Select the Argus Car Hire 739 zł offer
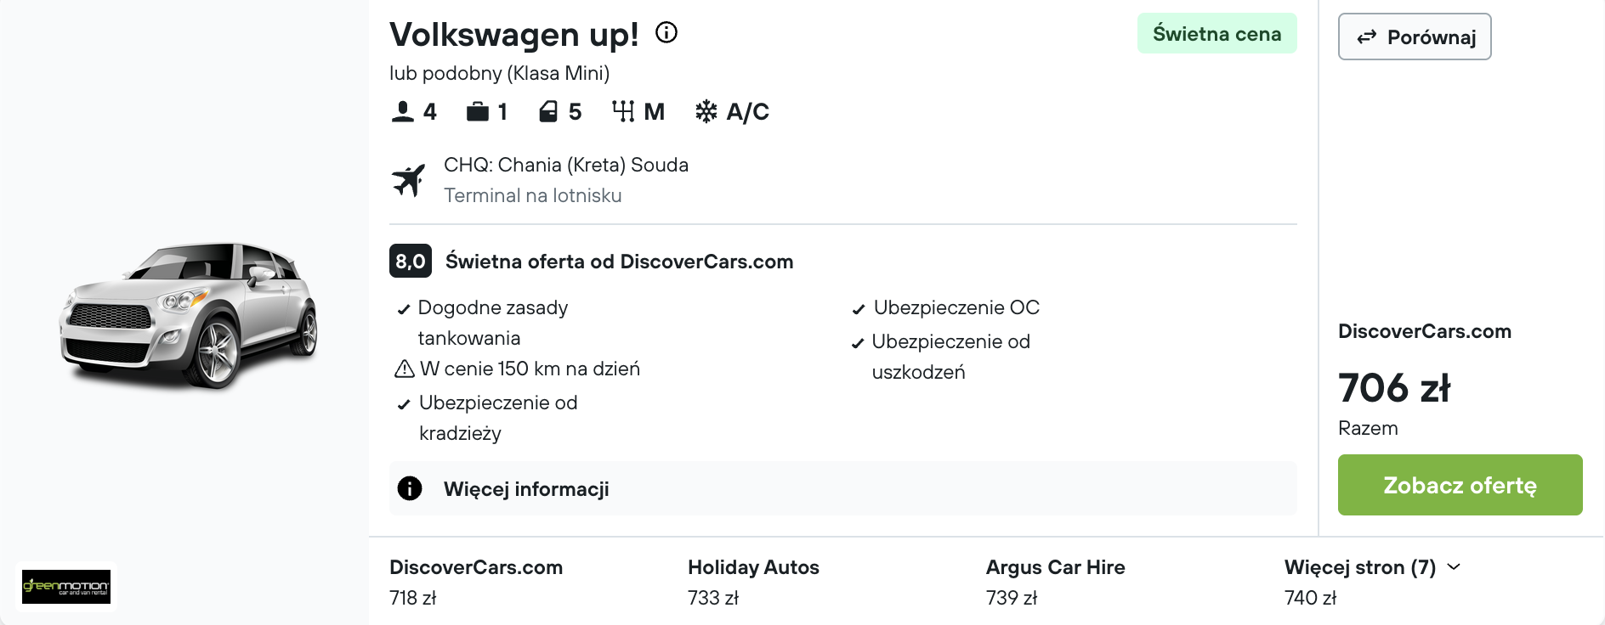 click(x=1055, y=583)
